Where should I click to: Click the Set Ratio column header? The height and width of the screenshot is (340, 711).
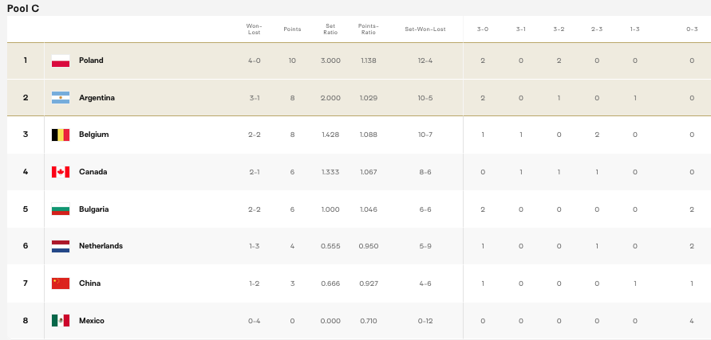pyautogui.click(x=330, y=29)
